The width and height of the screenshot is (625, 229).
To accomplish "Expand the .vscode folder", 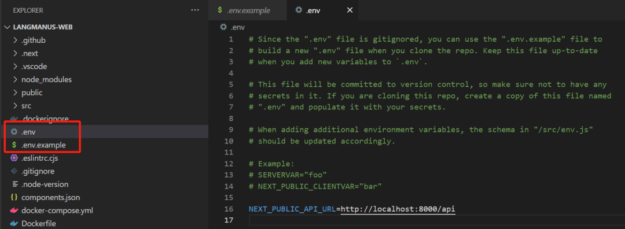I will (15, 67).
